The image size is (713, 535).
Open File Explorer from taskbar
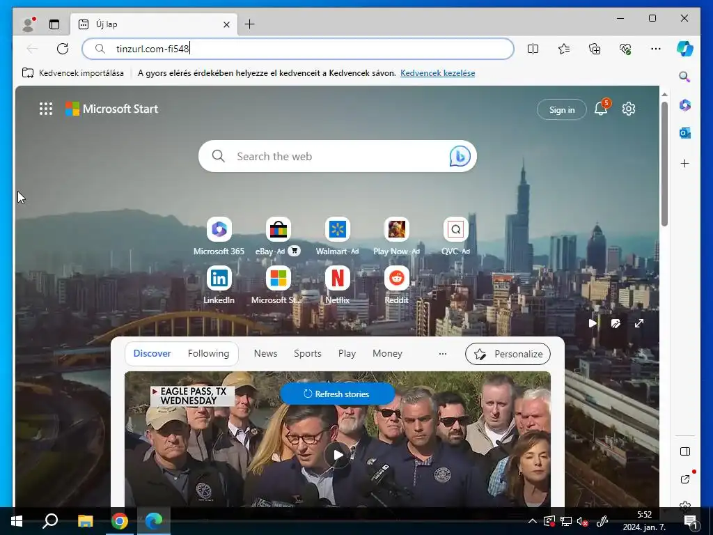pos(85,521)
